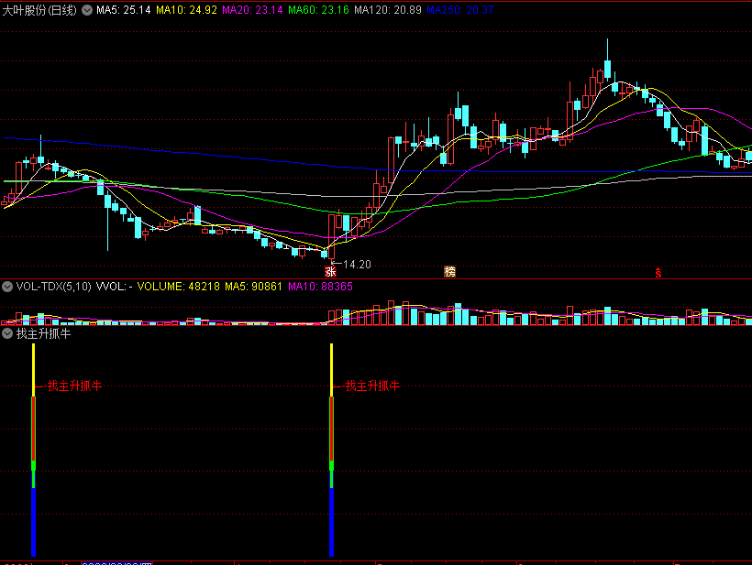Click the MA120: 20.89 label
Screen dimensions: 752x565
point(388,10)
